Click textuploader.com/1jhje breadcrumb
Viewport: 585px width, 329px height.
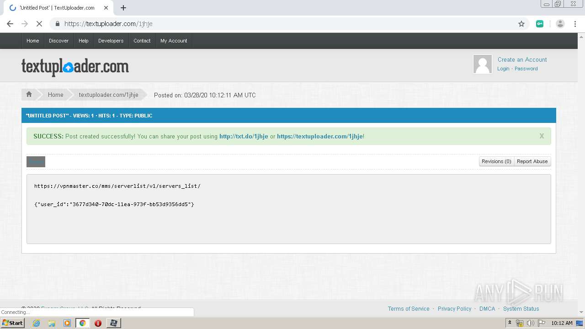[x=108, y=95]
